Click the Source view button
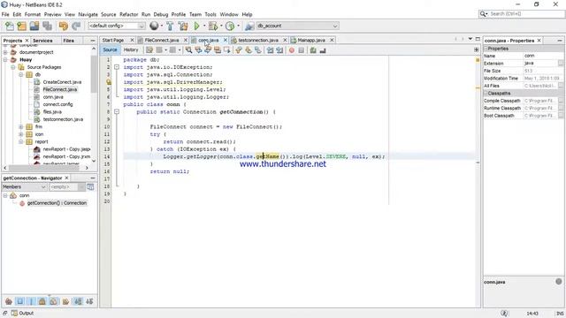This screenshot has width=566, height=318. 110,50
